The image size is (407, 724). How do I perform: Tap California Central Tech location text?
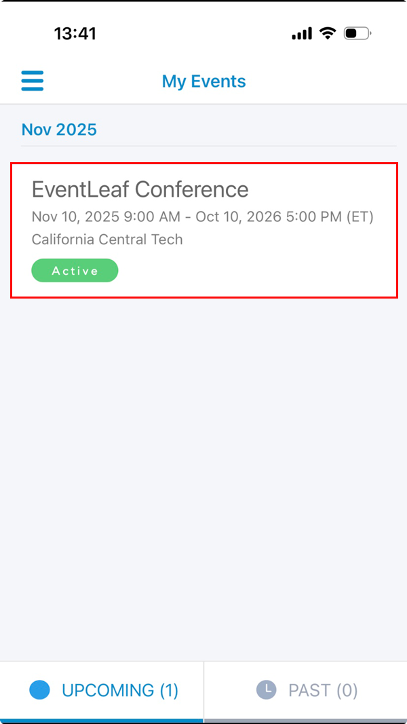(106, 240)
